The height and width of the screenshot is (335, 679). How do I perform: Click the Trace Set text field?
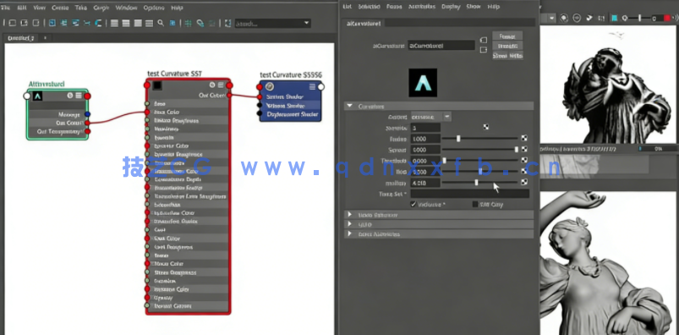point(470,194)
